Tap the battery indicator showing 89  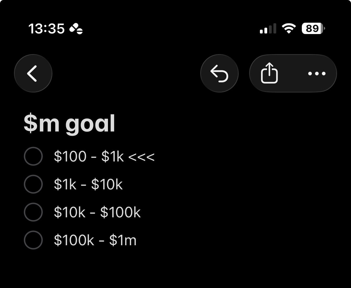[313, 29]
